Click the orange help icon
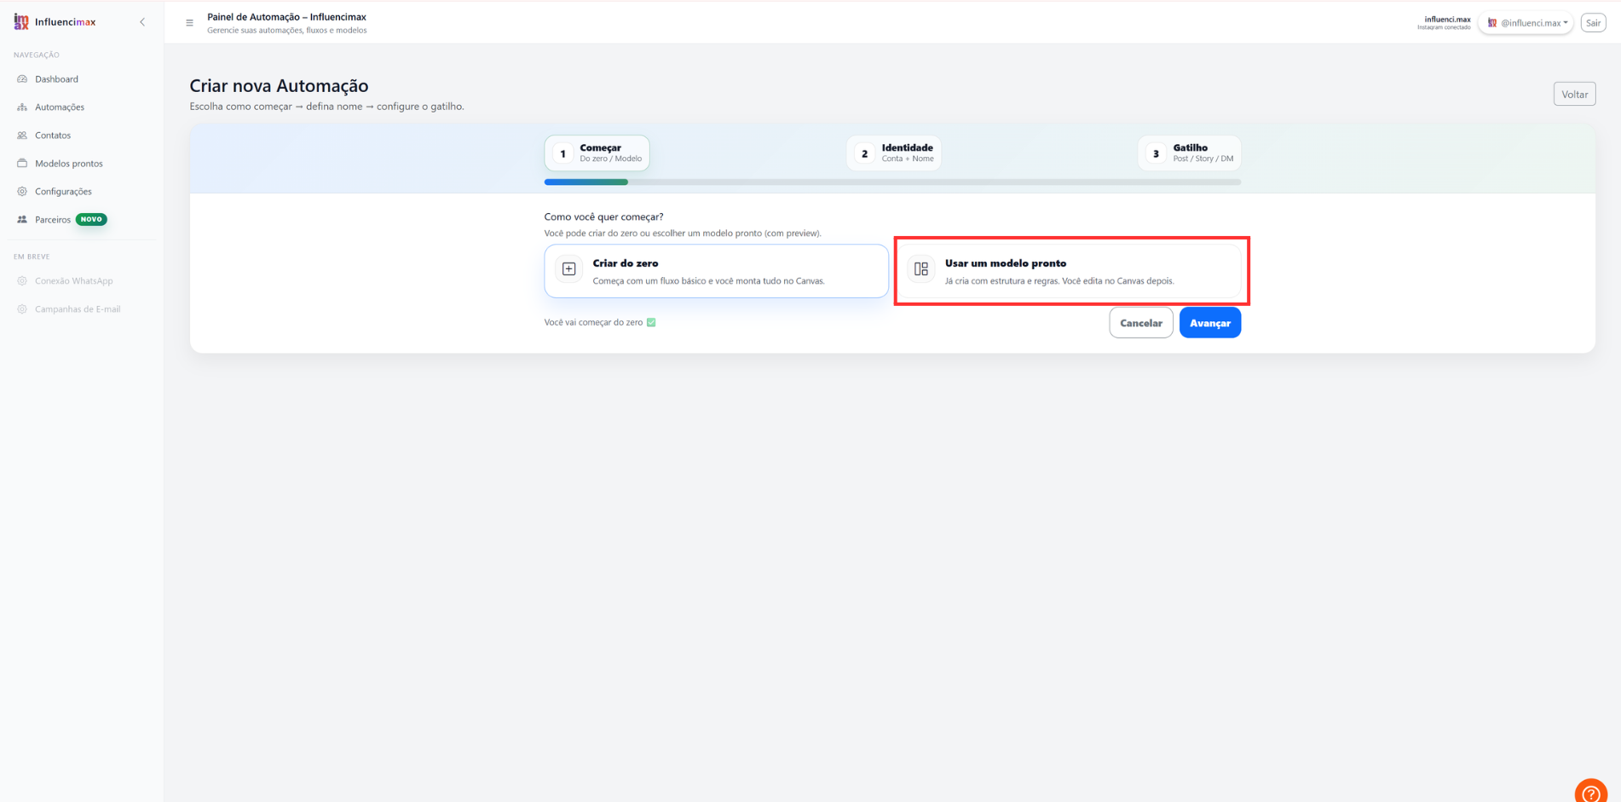Image resolution: width=1621 pixels, height=802 pixels. (x=1590, y=793)
